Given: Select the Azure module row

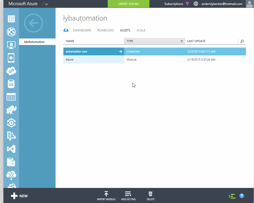Looking at the screenshot, I should (x=94, y=60).
